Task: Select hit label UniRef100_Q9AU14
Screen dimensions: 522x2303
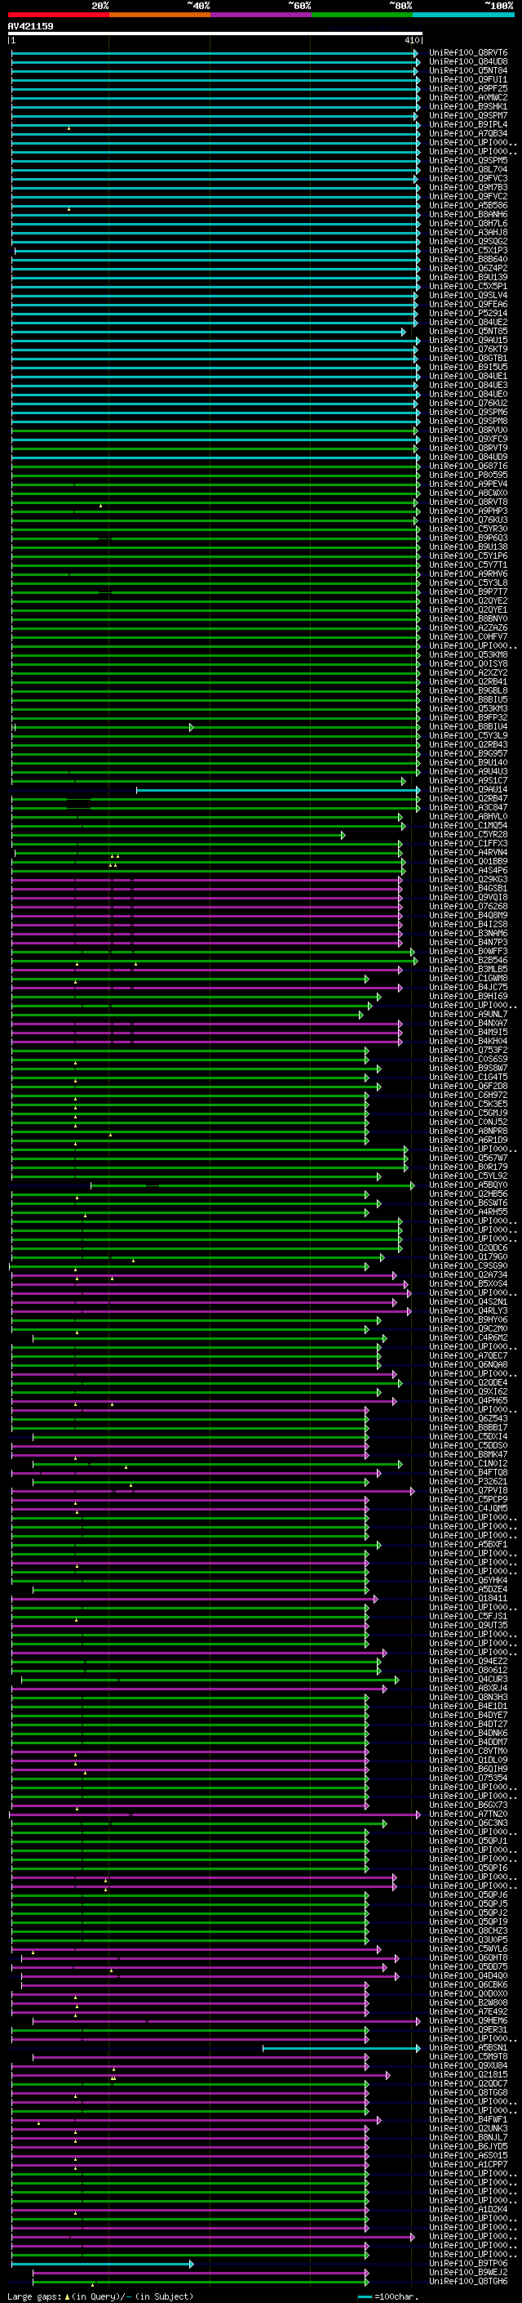Action: 468,789
